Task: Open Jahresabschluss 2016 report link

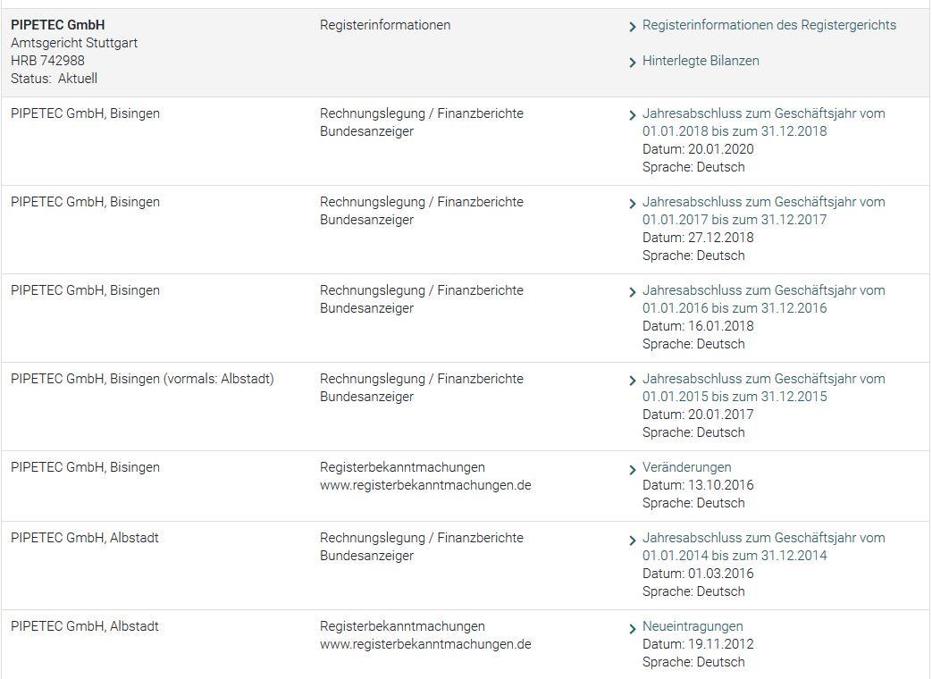Action: (764, 299)
